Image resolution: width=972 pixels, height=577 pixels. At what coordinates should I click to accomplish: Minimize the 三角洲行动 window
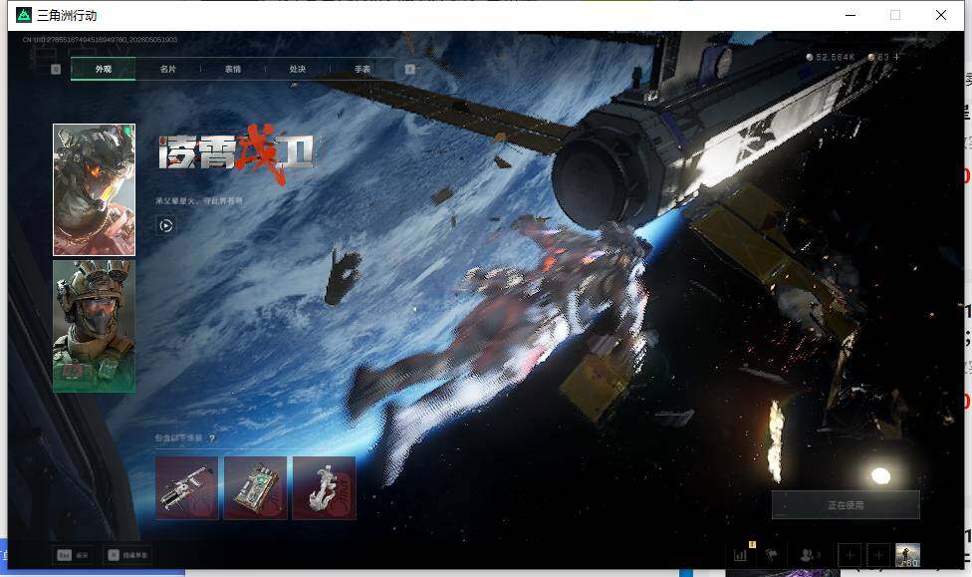[850, 15]
